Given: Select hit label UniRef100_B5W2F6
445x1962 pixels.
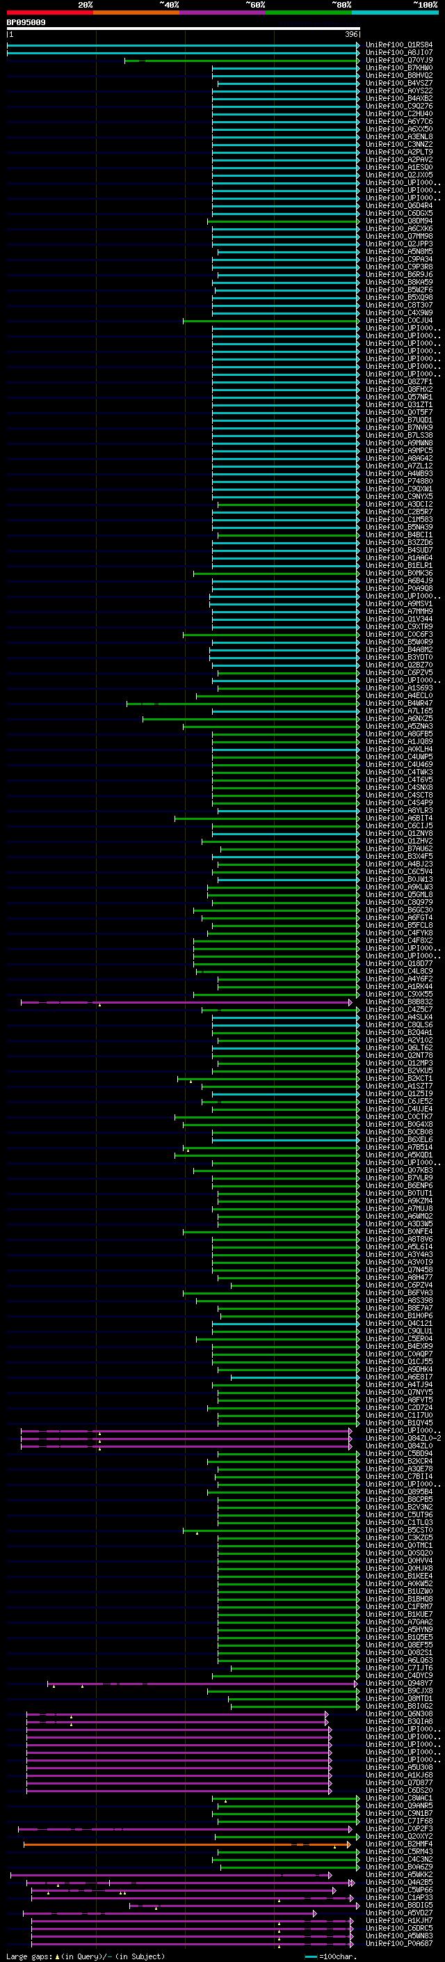Looking at the screenshot, I should (399, 290).
